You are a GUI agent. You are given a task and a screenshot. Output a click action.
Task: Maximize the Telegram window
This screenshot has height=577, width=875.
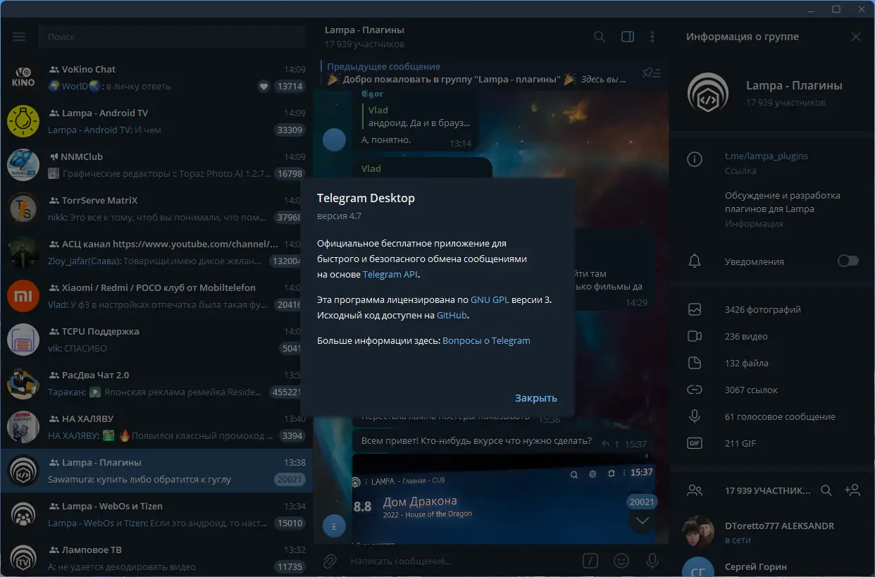pos(836,9)
